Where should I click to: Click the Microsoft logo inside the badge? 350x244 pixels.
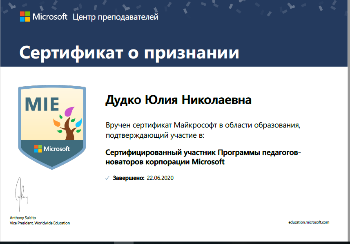click(52, 149)
